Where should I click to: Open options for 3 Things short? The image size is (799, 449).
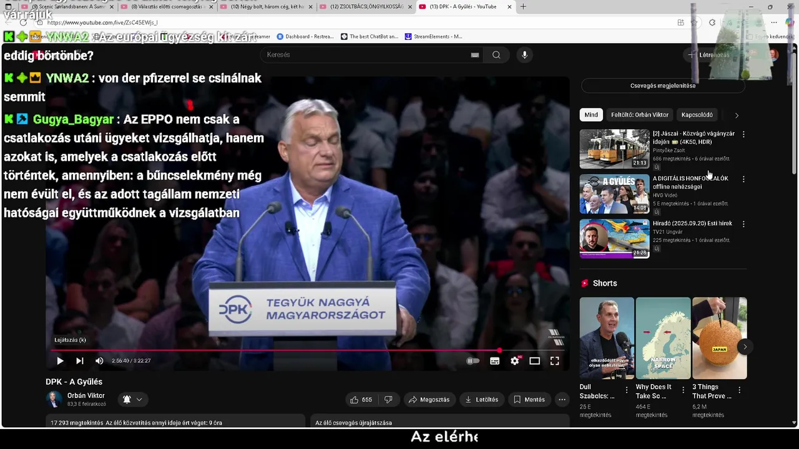[739, 390]
